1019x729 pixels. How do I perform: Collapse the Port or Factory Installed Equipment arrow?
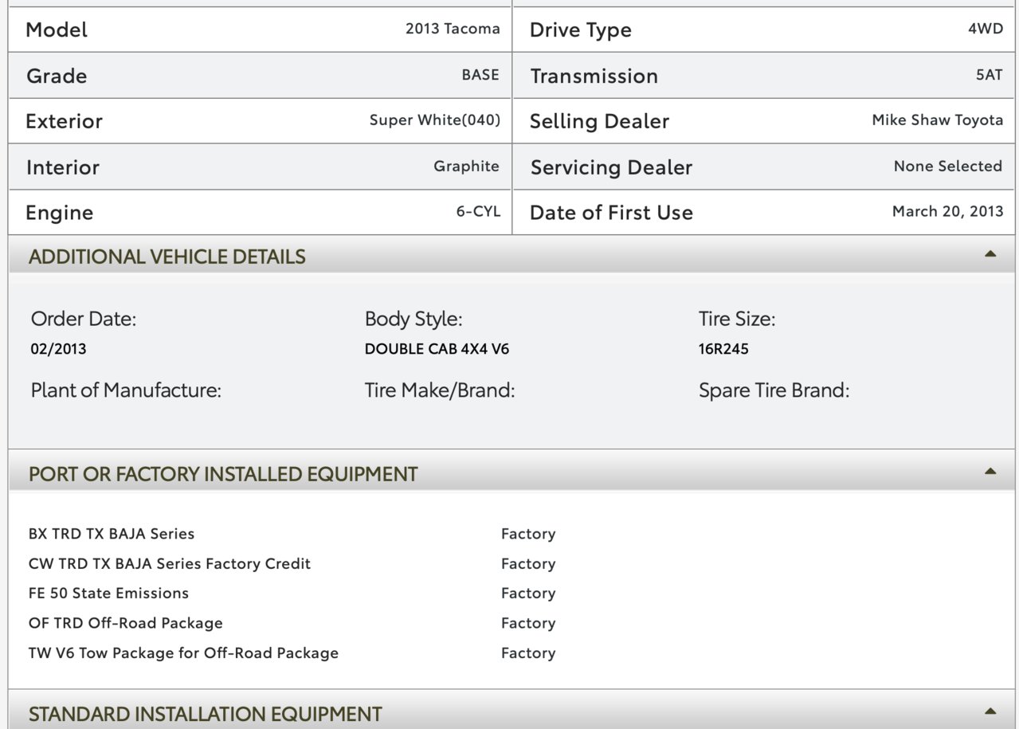(990, 472)
